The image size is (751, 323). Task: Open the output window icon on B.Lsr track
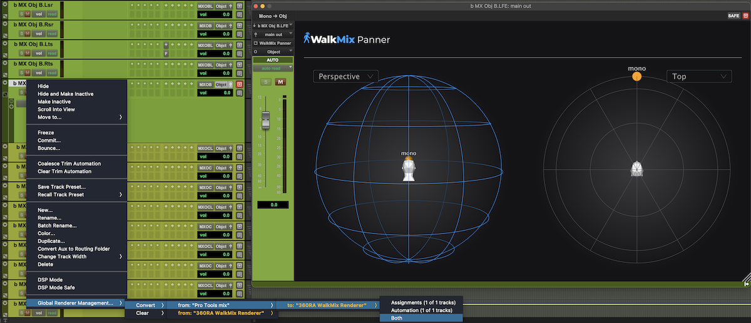click(x=239, y=6)
